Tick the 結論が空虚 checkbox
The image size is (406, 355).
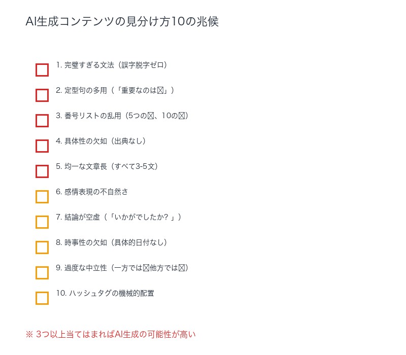tap(42, 222)
